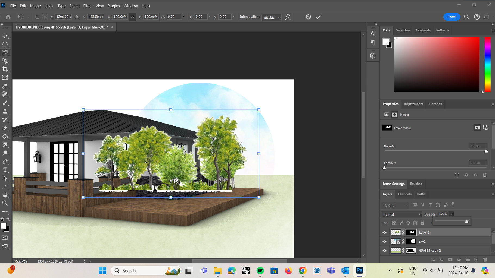
Task: Open the Opacity dropdown in Layers panel
Action: click(x=451, y=214)
